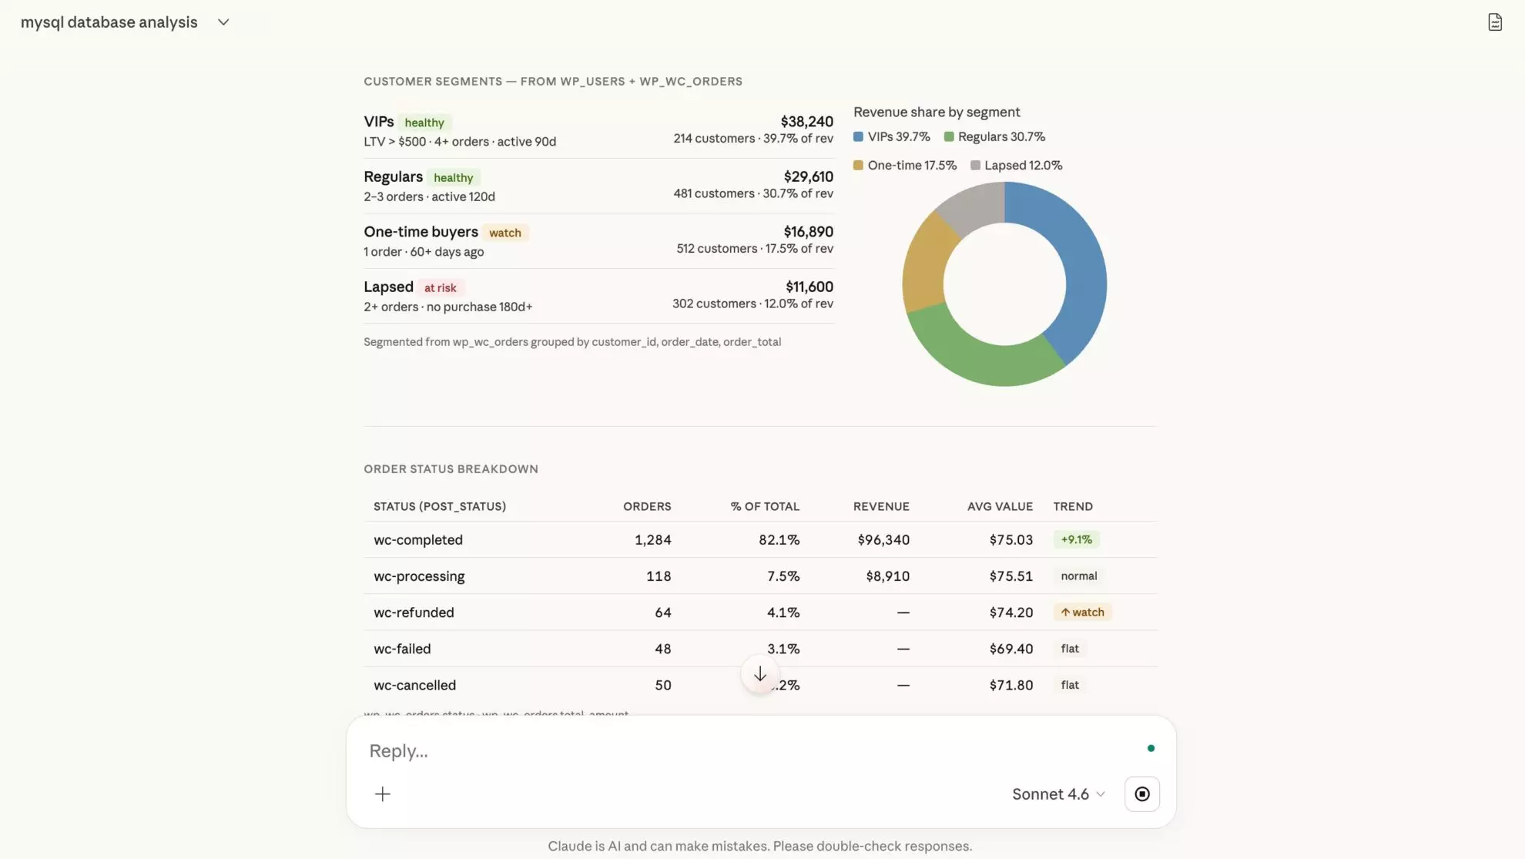Viewport: 1525px width, 859px height.
Task: Click the yellow One-time legend swatch
Action: [x=858, y=166]
